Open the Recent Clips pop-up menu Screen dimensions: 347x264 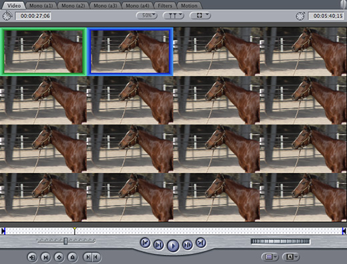pyautogui.click(x=270, y=257)
